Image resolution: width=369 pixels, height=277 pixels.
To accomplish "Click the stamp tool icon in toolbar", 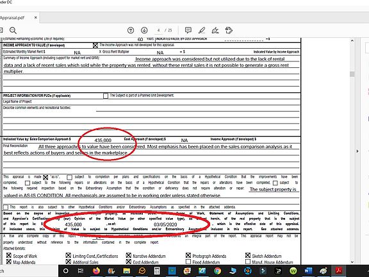I will click(229, 30).
